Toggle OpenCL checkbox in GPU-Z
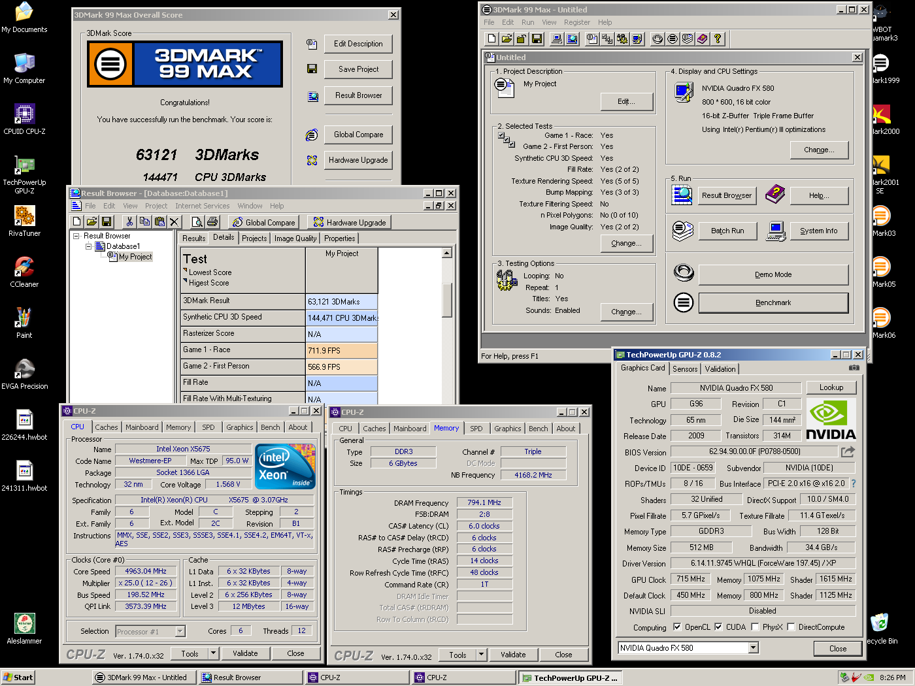Image resolution: width=915 pixels, height=686 pixels. coord(677,627)
